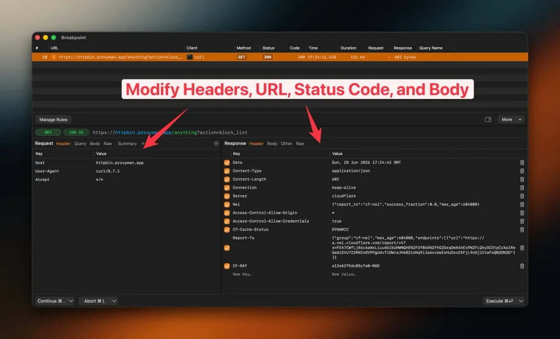Toggle the side panel layout icon
This screenshot has height=339, width=560.
point(488,119)
